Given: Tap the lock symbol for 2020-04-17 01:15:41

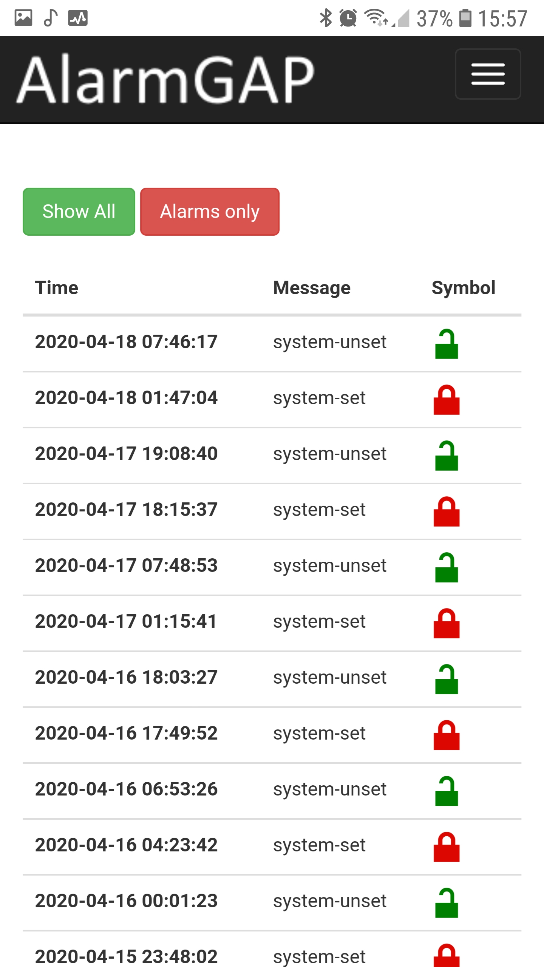Looking at the screenshot, I should (x=447, y=623).
